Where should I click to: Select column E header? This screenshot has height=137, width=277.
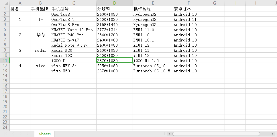(153, 3)
